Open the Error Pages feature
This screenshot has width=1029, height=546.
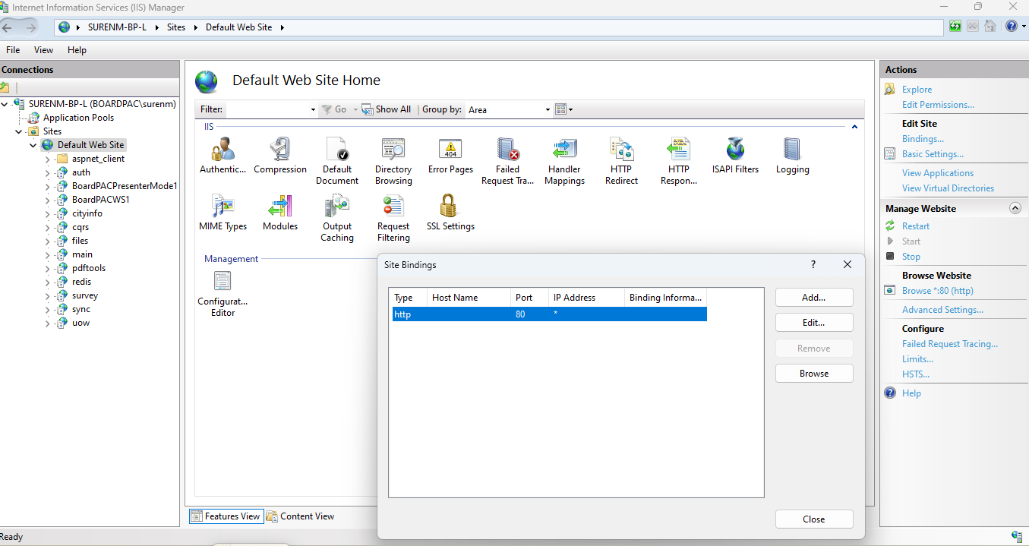[x=450, y=156]
